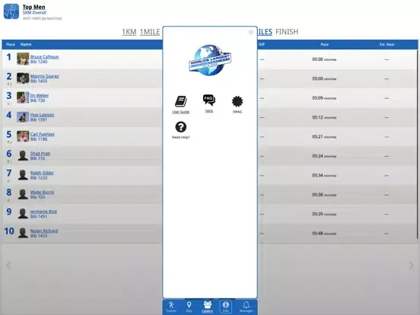Click Bruce Calhoun's photo thumbnail
The height and width of the screenshot is (315, 420).
pos(23,59)
